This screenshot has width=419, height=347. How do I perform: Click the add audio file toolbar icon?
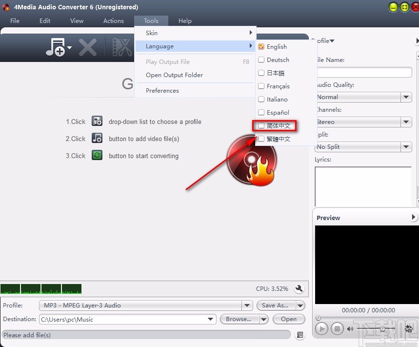click(x=55, y=47)
